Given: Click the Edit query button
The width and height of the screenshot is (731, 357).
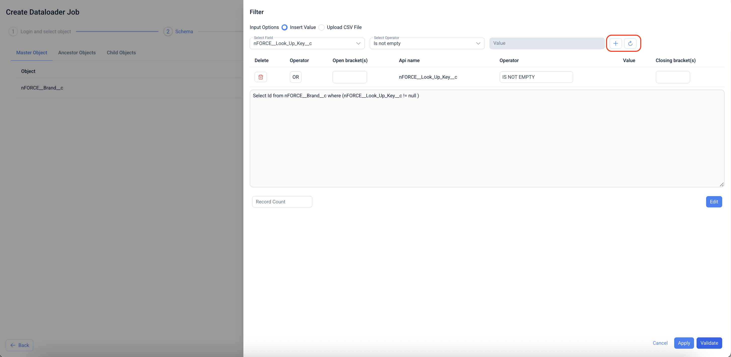Looking at the screenshot, I should (x=714, y=201).
